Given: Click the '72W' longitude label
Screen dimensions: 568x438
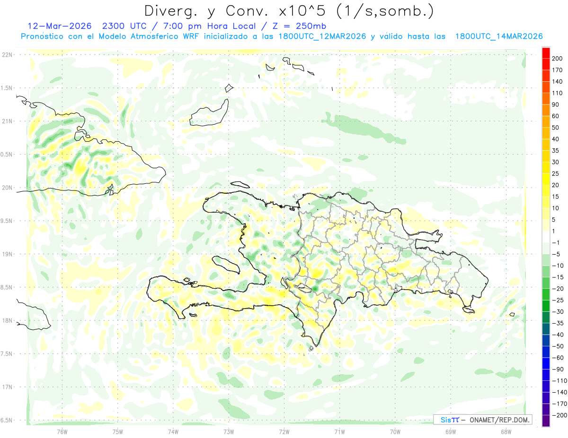Looking at the screenshot, I should coord(284,431).
